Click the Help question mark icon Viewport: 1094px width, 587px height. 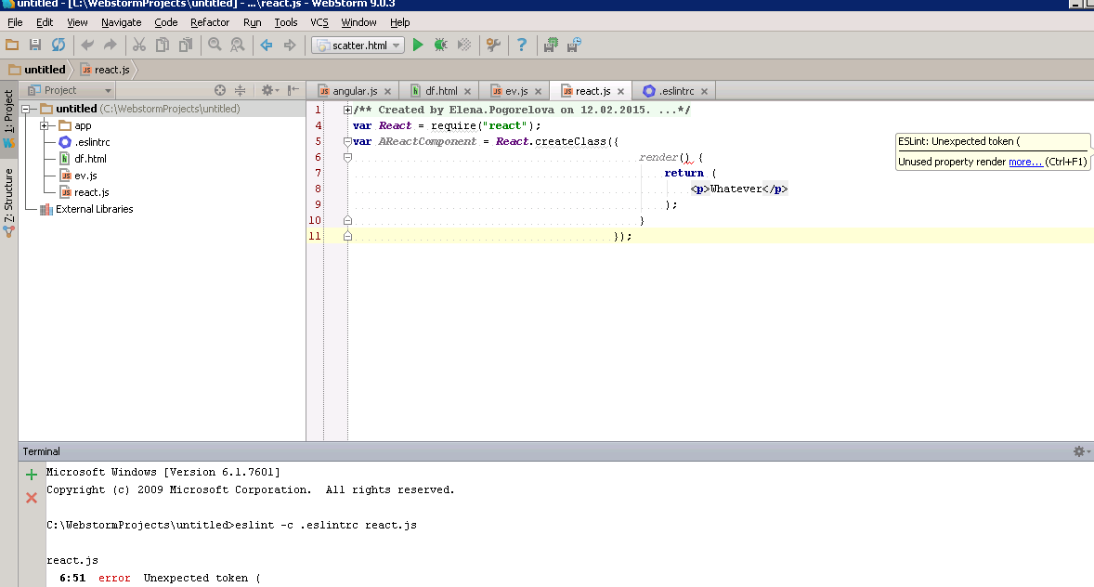521,46
